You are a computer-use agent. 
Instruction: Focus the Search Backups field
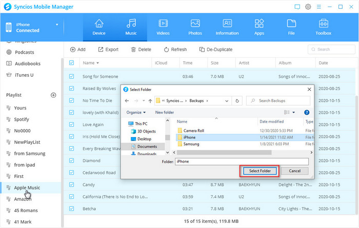[278, 101]
